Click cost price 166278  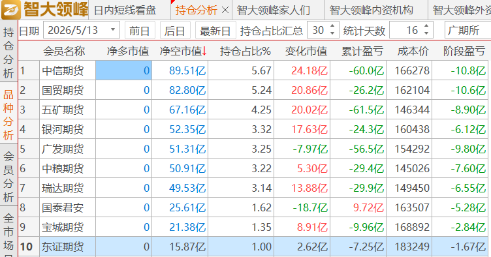(409, 70)
